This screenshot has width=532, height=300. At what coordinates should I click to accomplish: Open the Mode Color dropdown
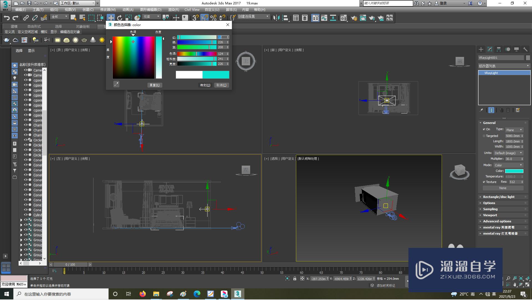coord(508,165)
